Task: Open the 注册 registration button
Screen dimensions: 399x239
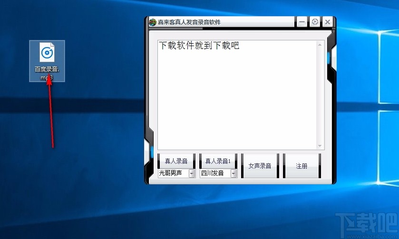Action: pos(302,166)
